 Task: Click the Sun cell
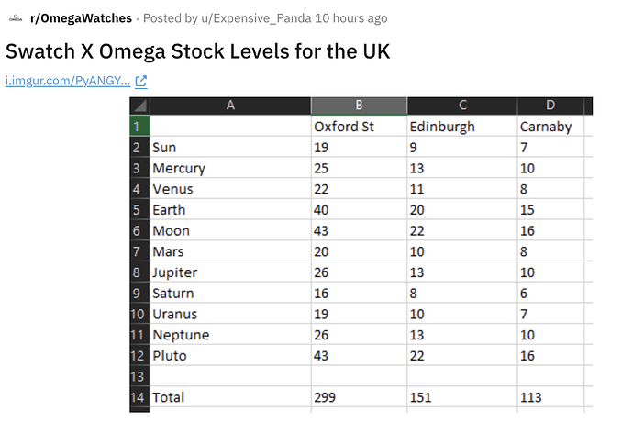tap(230, 147)
